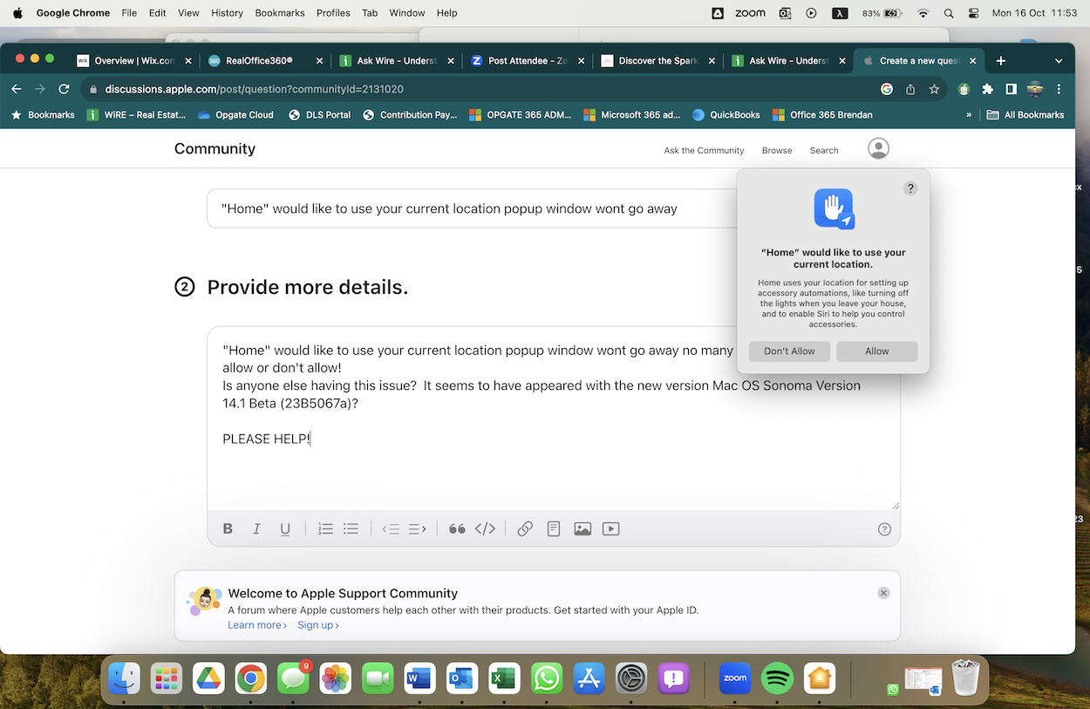Open Chrome profile avatar menu

click(1035, 89)
